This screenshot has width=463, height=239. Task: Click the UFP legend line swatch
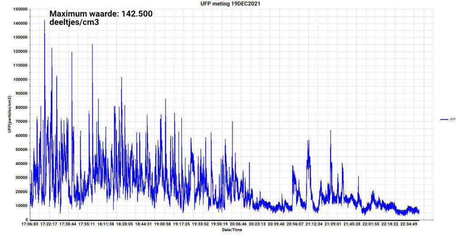(444, 119)
